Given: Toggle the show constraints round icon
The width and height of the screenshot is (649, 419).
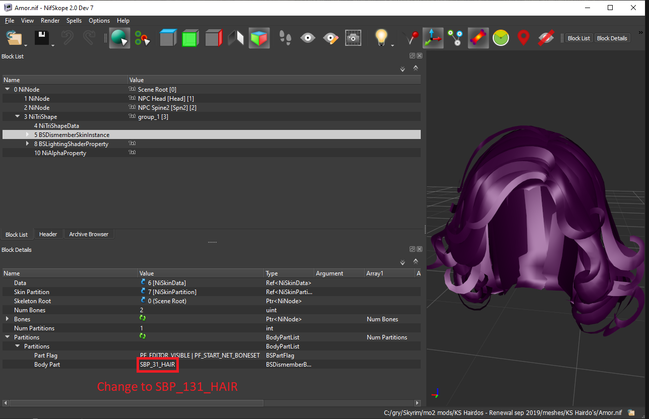Looking at the screenshot, I should (501, 38).
